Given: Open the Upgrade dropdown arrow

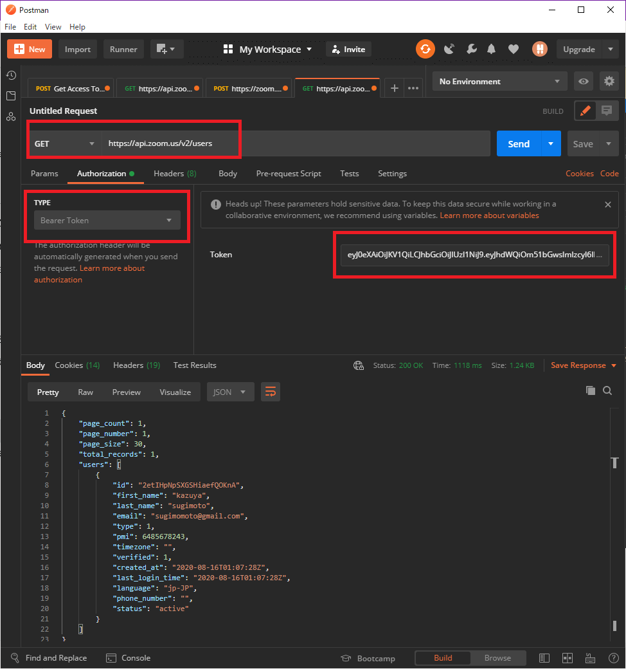Looking at the screenshot, I should (610, 49).
